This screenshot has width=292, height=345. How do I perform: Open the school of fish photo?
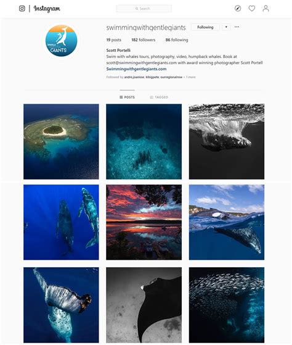tap(227, 305)
